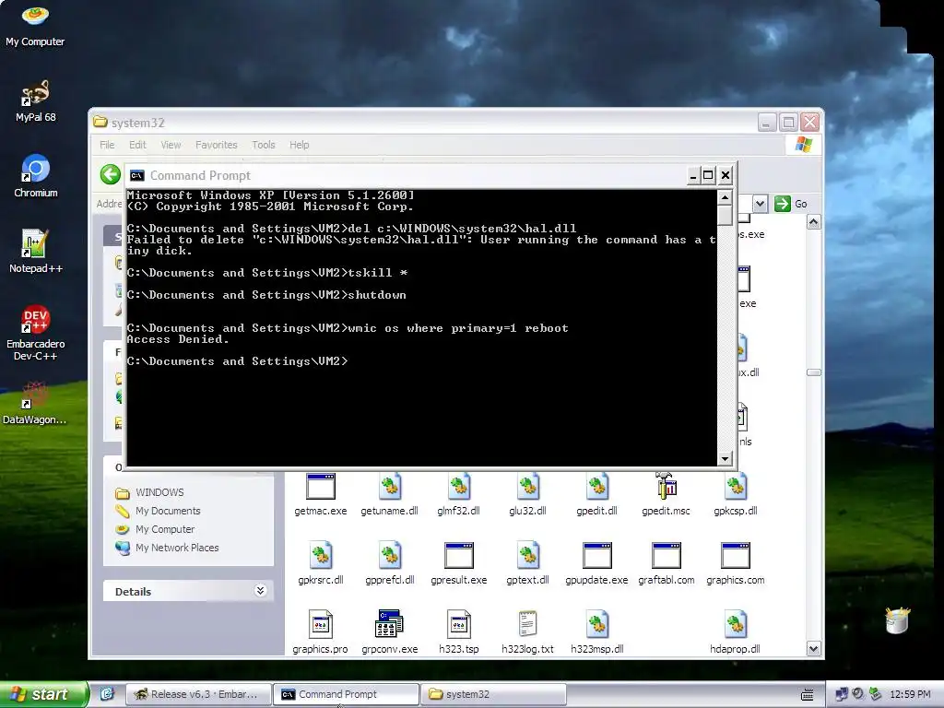Viewport: 944px width, 708px height.
Task: Switch to Release v6.3 Embarcadero taskbar button
Action: point(197,694)
